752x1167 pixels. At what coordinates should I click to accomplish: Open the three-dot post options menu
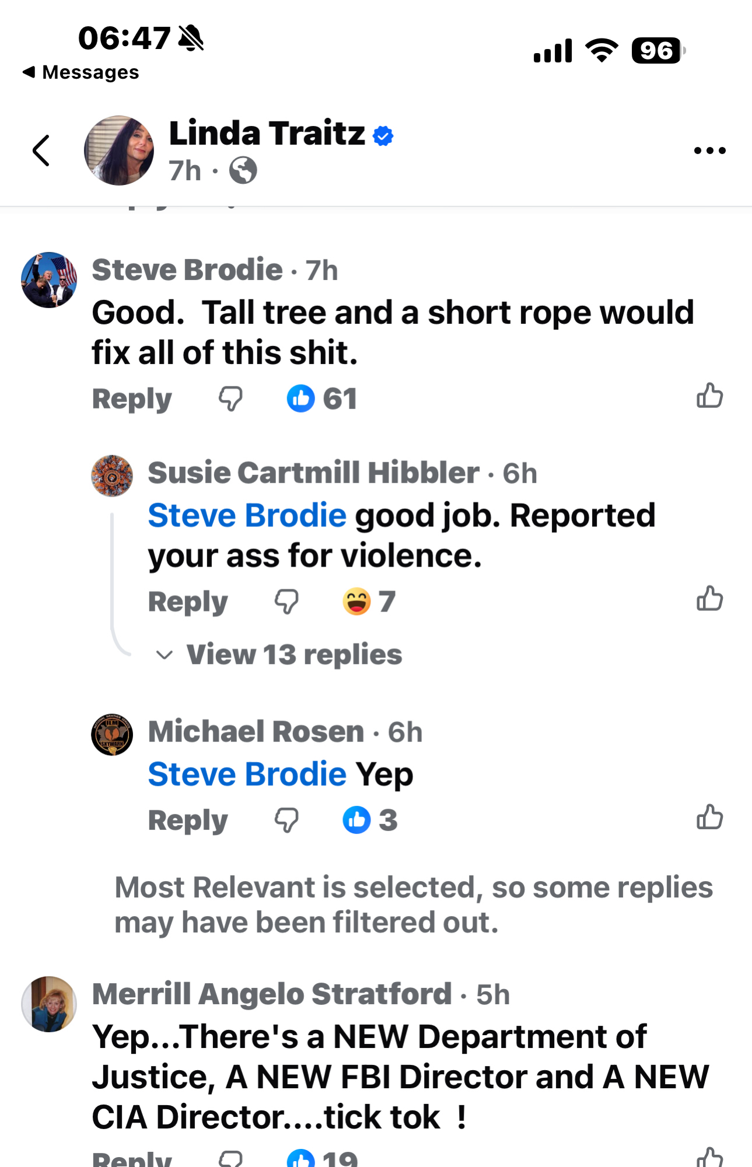click(x=709, y=151)
